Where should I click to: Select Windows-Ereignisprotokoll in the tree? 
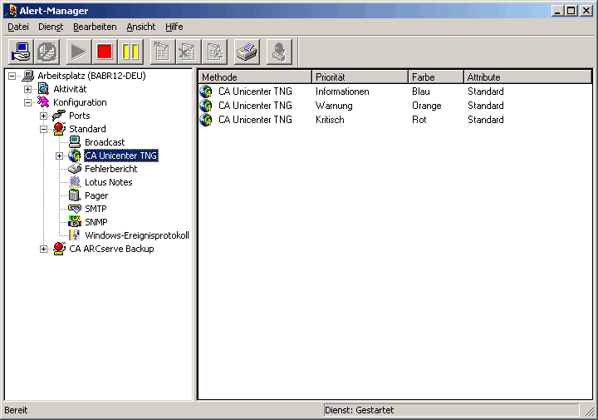click(x=136, y=235)
